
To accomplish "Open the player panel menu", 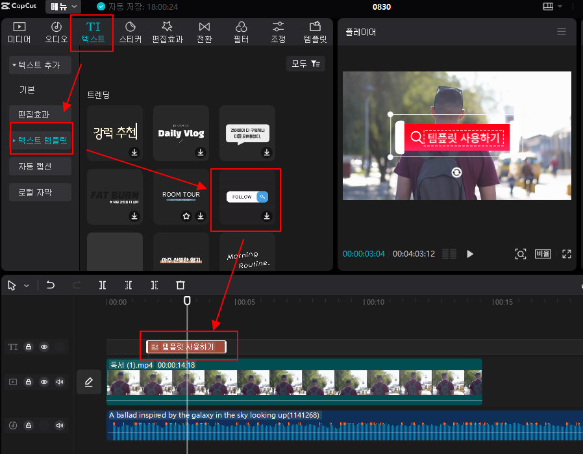I will click(562, 32).
